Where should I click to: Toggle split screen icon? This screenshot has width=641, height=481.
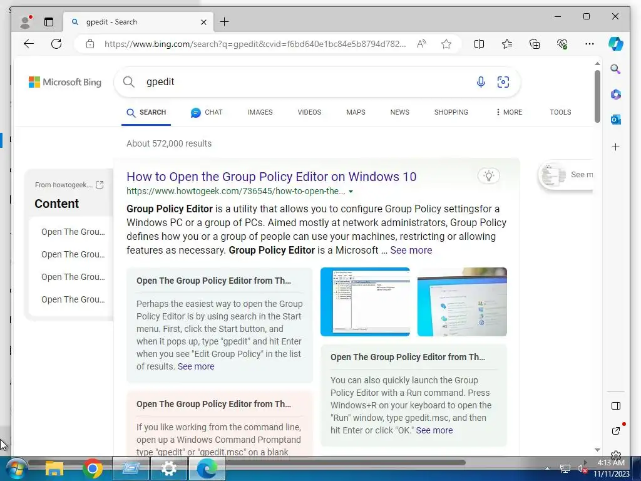[479, 44]
